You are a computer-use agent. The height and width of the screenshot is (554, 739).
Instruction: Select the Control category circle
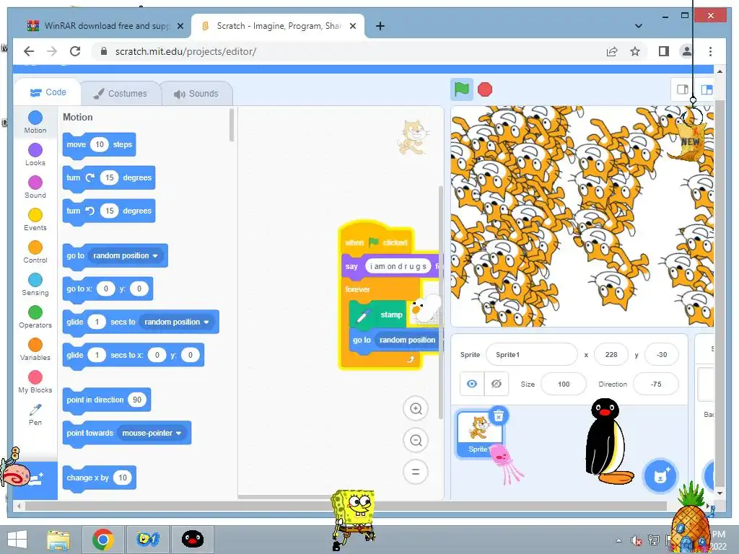tap(35, 247)
